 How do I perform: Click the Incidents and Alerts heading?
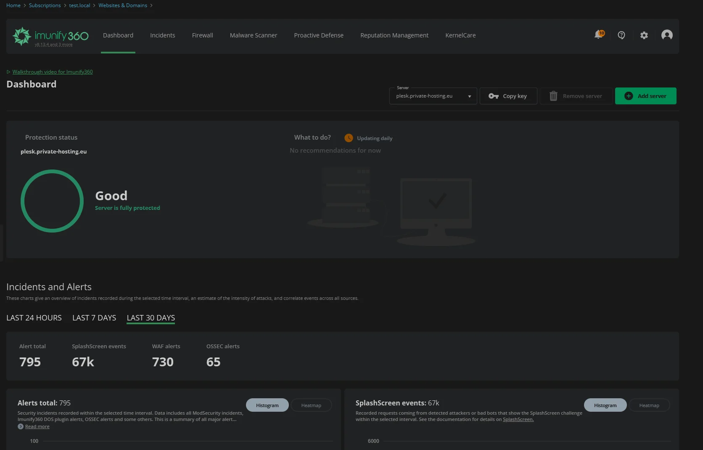click(x=49, y=287)
